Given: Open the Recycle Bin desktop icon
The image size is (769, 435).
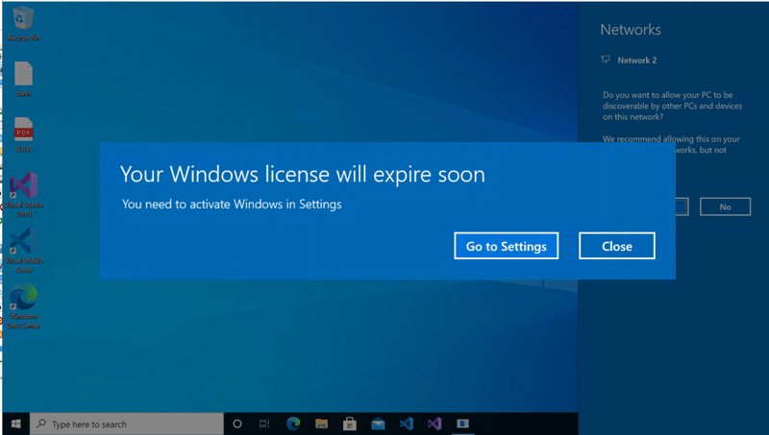Looking at the screenshot, I should tap(23, 23).
